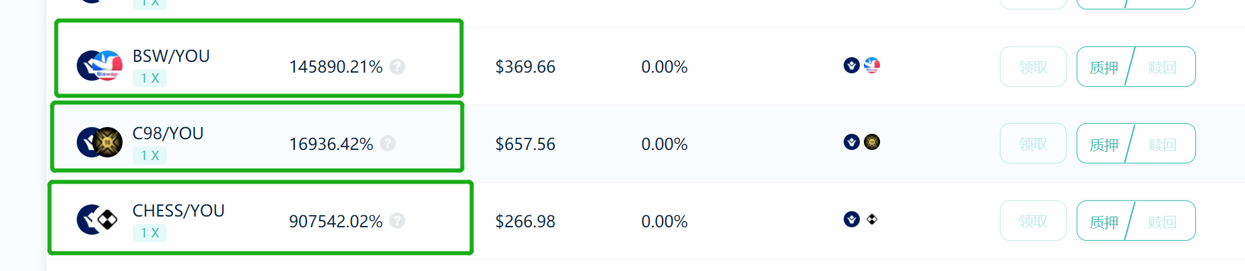
Task: Click the YOU reward icon in BSW row
Action: [852, 65]
